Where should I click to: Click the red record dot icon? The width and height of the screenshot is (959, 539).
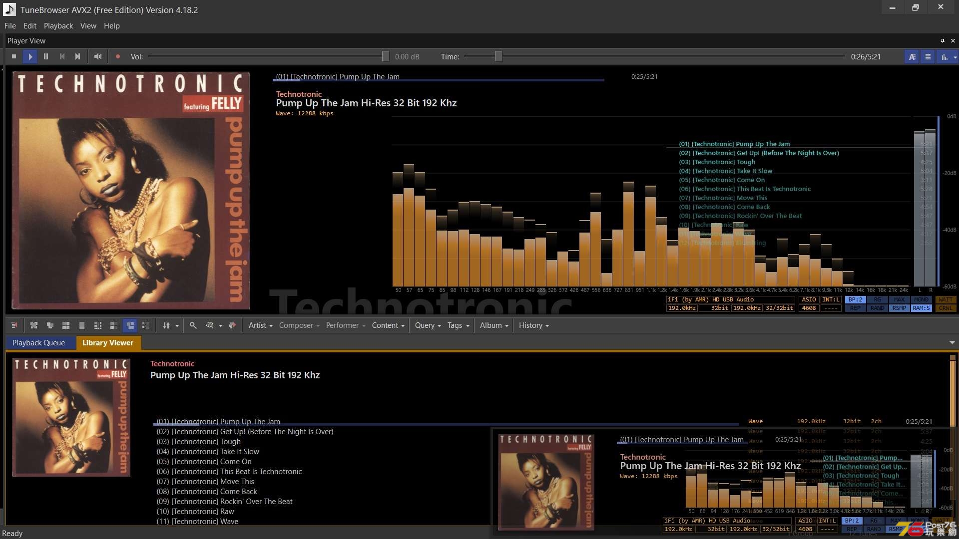tap(118, 56)
